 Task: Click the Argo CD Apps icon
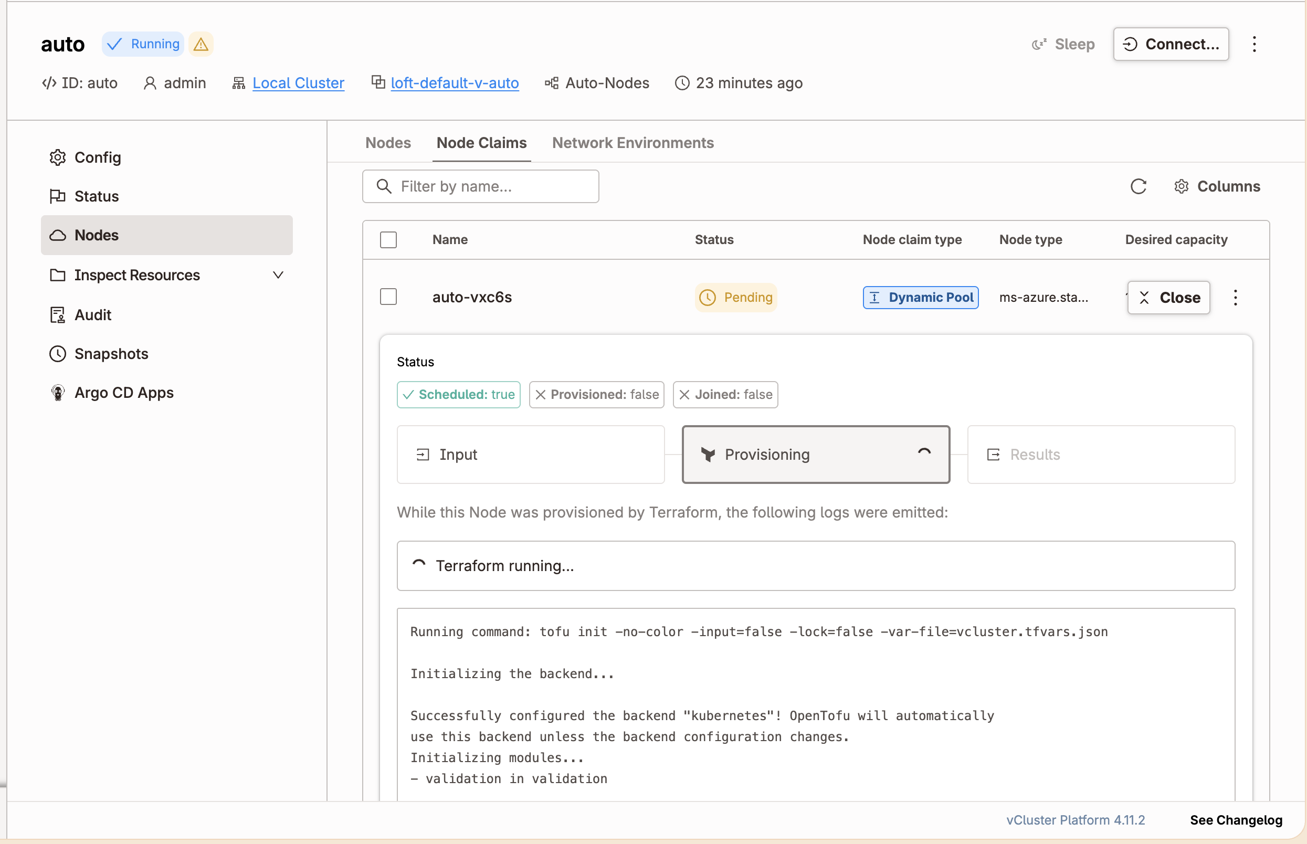pyautogui.click(x=58, y=393)
